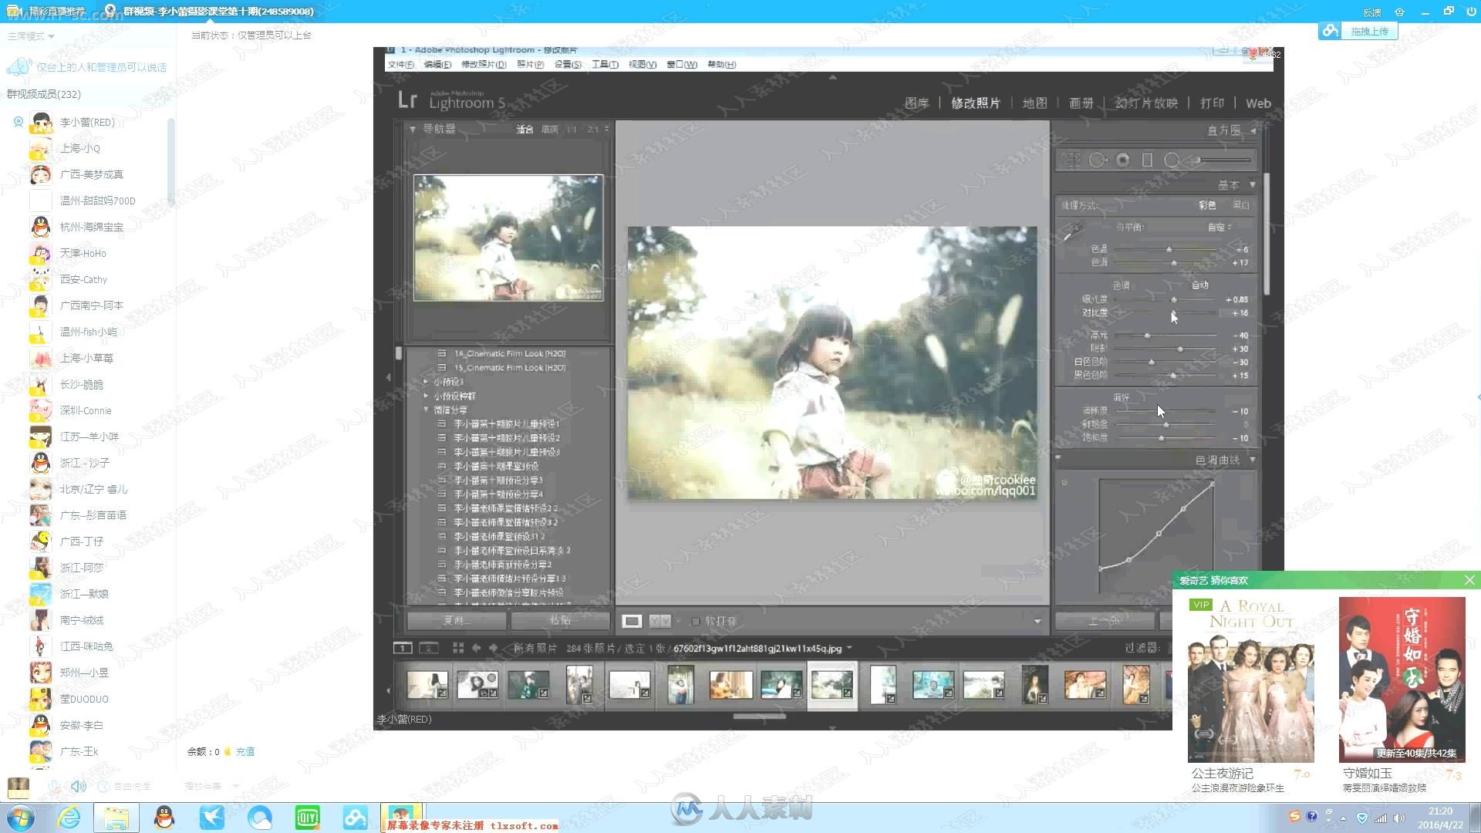Select the red eye correction tool

click(1123, 160)
